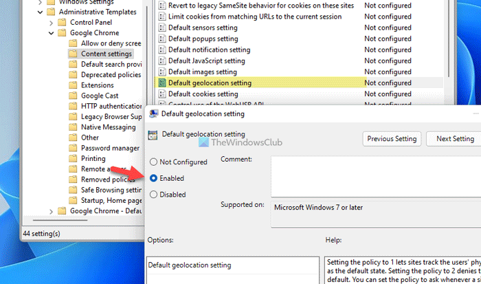Click state cell of Default geolocation setting
481x284 pixels.
click(x=388, y=83)
